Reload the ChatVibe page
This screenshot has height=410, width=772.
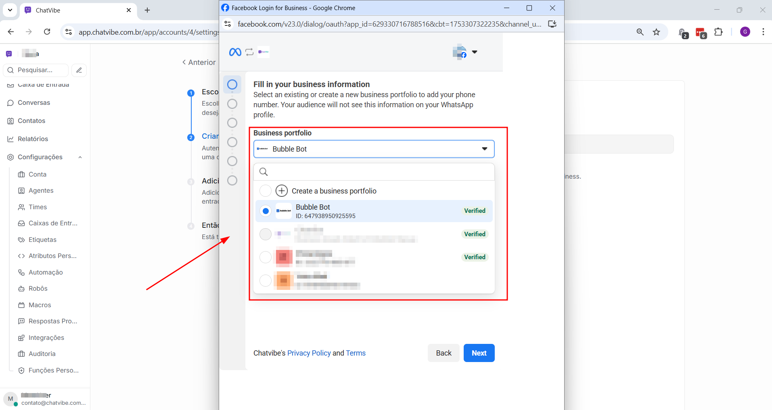[x=47, y=32]
